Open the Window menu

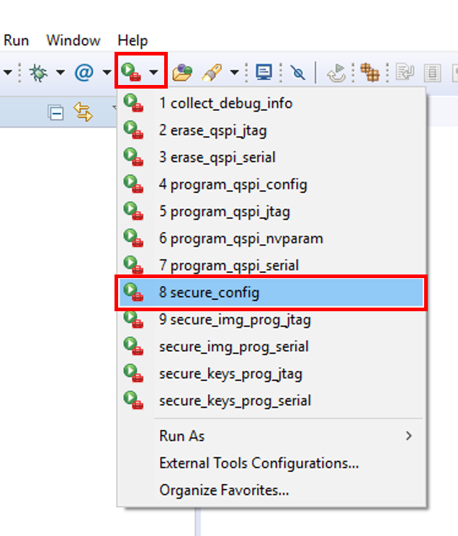(73, 40)
